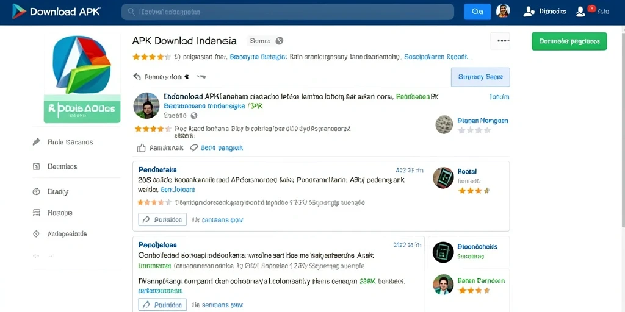Select the Cradiy sidebar item
The height and width of the screenshot is (312, 625).
tap(58, 192)
